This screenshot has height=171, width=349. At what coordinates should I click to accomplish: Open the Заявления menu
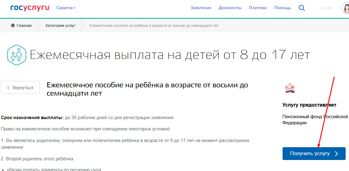pyautogui.click(x=201, y=8)
